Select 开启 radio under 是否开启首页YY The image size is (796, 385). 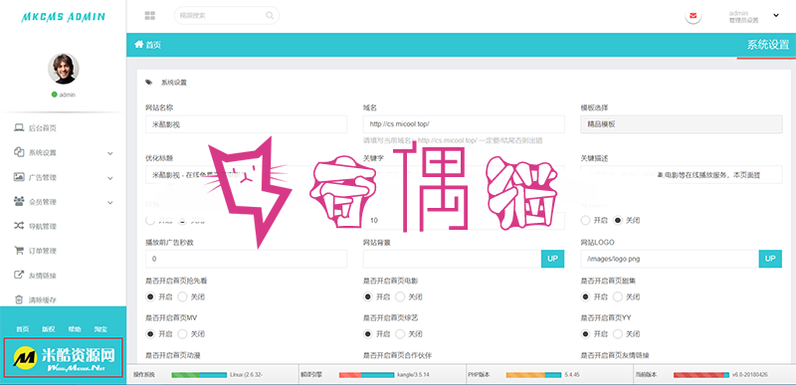[585, 334]
